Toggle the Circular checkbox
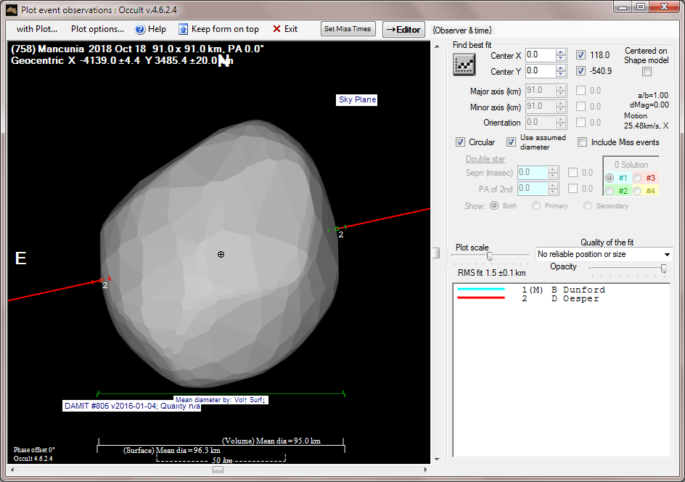 [x=460, y=142]
